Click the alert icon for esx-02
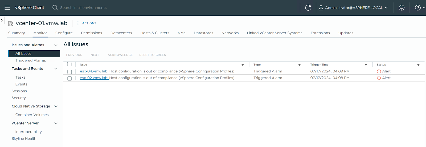The image size is (426, 147). point(379,78)
